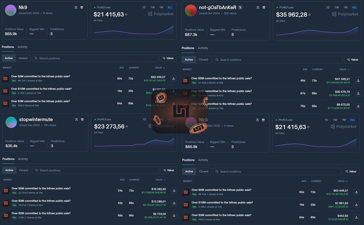Click the $23 273,56 profit amount

[x=109, y=127]
